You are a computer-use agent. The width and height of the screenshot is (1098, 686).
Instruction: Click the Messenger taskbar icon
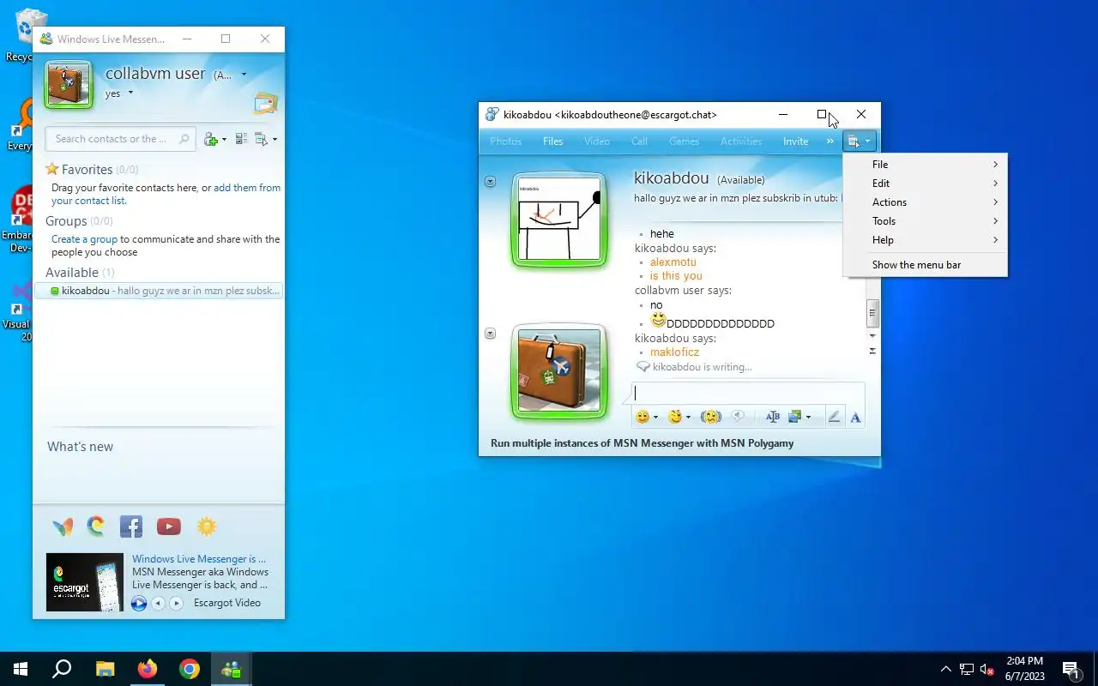click(x=232, y=669)
